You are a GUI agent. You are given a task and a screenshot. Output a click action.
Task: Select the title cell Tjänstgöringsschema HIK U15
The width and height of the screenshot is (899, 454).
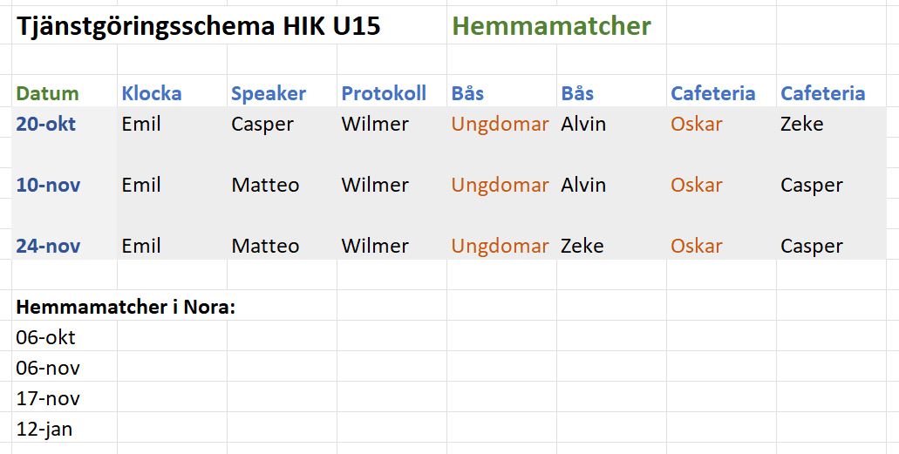pos(198,26)
